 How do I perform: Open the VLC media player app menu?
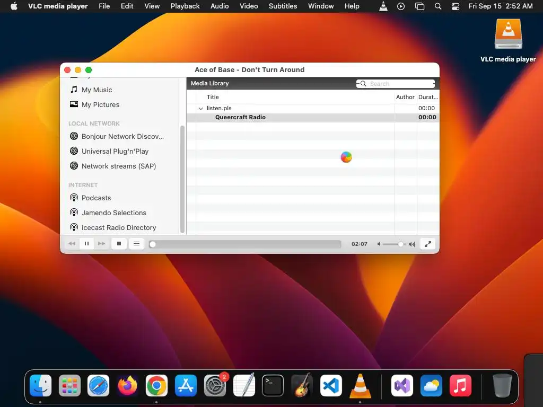tap(58, 6)
